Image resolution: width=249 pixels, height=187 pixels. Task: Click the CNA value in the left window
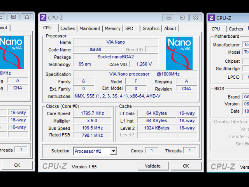pos(18,88)
